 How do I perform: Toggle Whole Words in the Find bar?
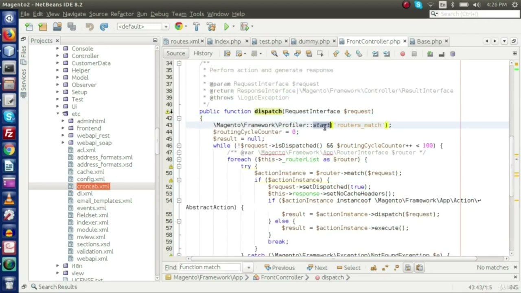point(385,267)
